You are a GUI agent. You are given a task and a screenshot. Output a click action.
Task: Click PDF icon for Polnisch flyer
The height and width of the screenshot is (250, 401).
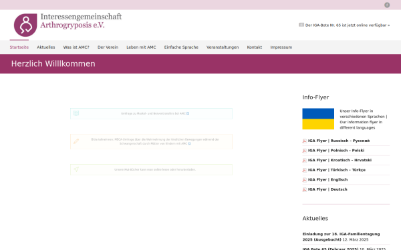[304, 151]
